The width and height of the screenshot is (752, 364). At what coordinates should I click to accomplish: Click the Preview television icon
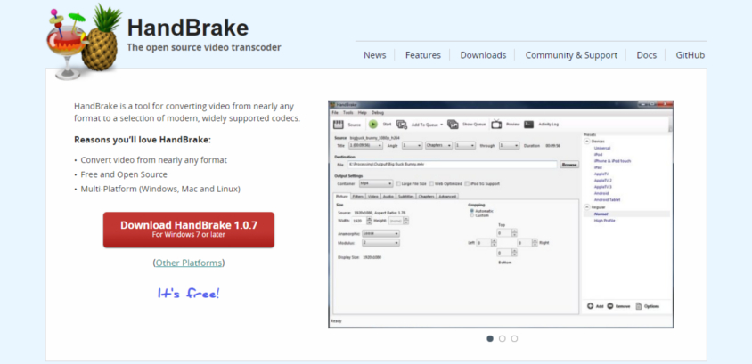tap(496, 125)
